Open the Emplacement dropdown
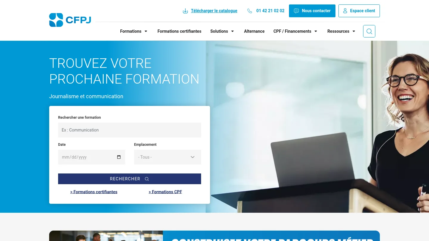The width and height of the screenshot is (429, 241). pos(167,157)
